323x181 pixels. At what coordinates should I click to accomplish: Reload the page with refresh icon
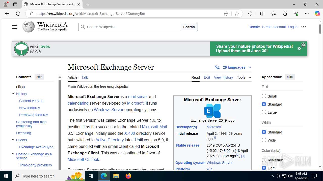(18, 14)
